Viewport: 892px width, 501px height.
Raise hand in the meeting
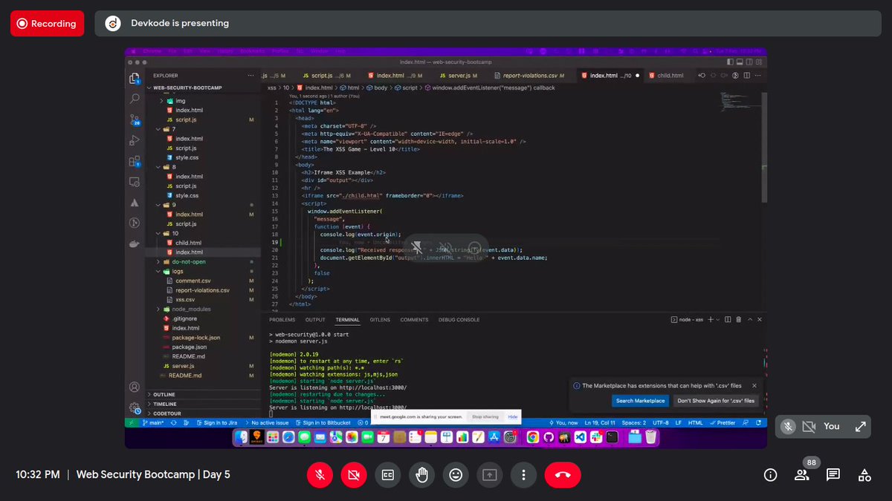point(421,475)
